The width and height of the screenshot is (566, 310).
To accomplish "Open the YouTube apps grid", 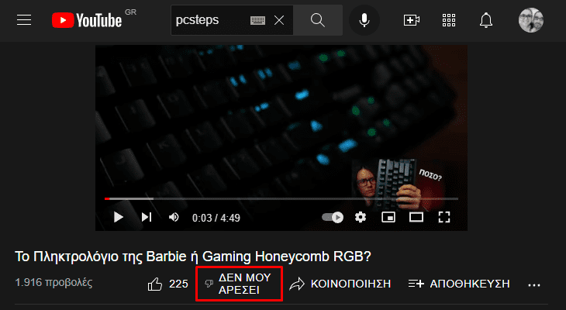I will (449, 20).
